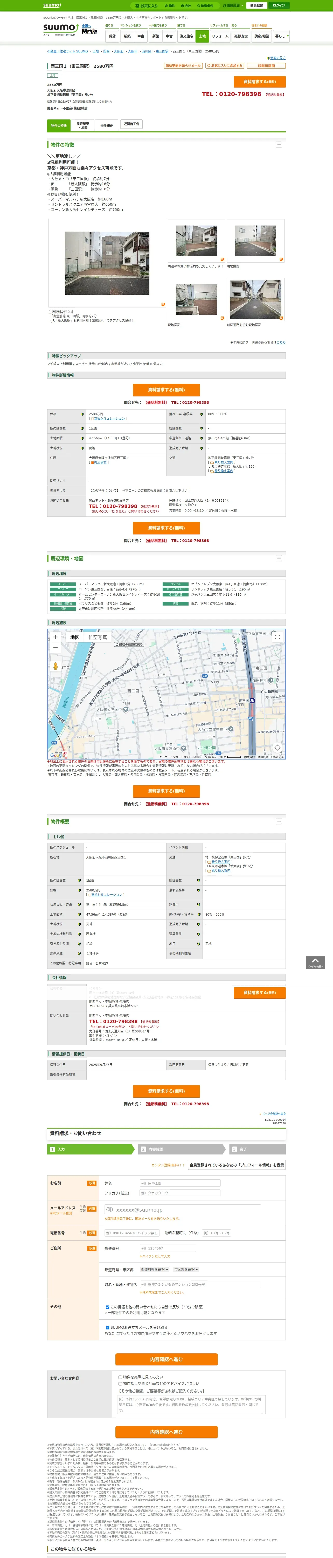Zoom in on the neighborhood map
333x1558 pixels.
click(x=55, y=637)
